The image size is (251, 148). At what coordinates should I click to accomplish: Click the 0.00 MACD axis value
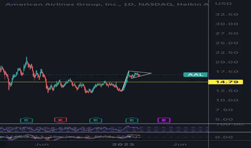pos(224,137)
